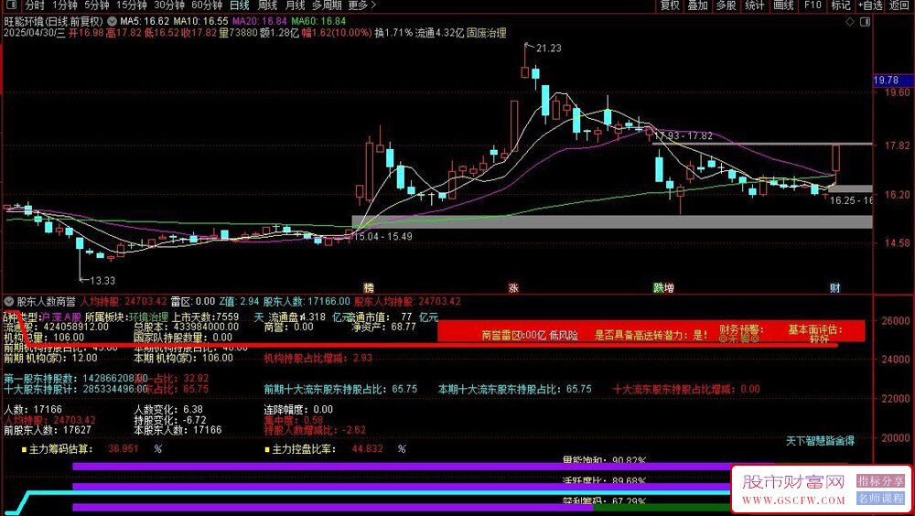Viewport: 915px width, 516px height.
Task: Click the MA10: 16.55 indicator value
Action: click(200, 21)
